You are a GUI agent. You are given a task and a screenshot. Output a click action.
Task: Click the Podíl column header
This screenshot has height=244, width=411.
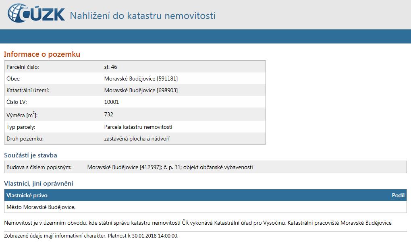398,196
